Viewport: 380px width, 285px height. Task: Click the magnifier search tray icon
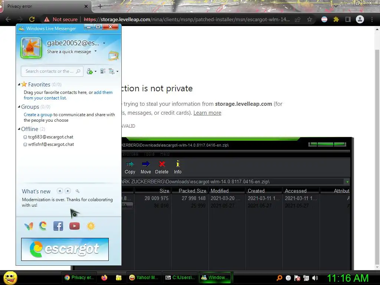tap(279, 278)
